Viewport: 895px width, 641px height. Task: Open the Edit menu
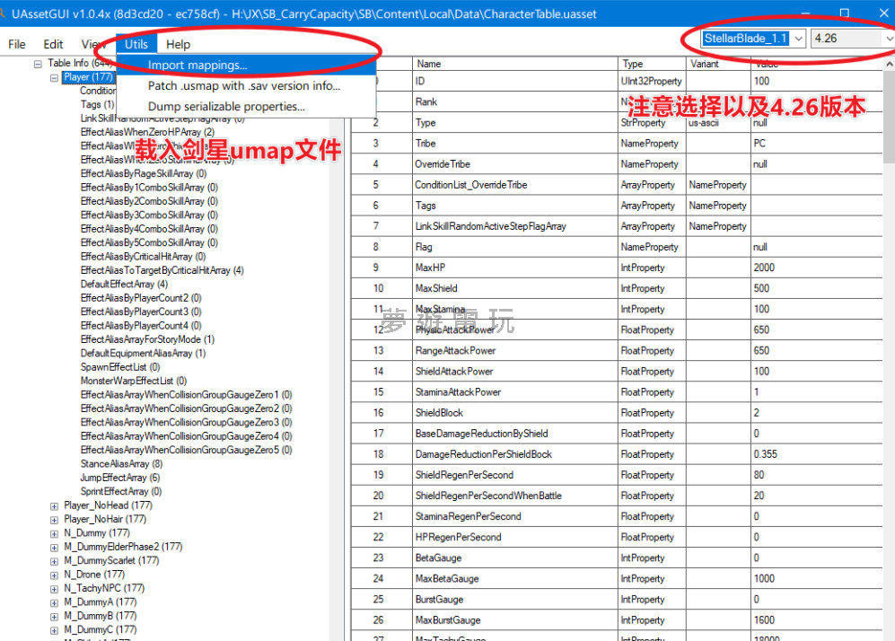pos(53,44)
